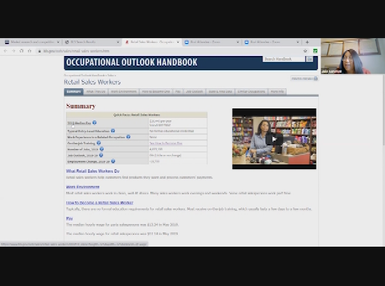The image size is (385, 286).
Task: Click help icon beside Job Outlook row
Action: [x=102, y=155]
